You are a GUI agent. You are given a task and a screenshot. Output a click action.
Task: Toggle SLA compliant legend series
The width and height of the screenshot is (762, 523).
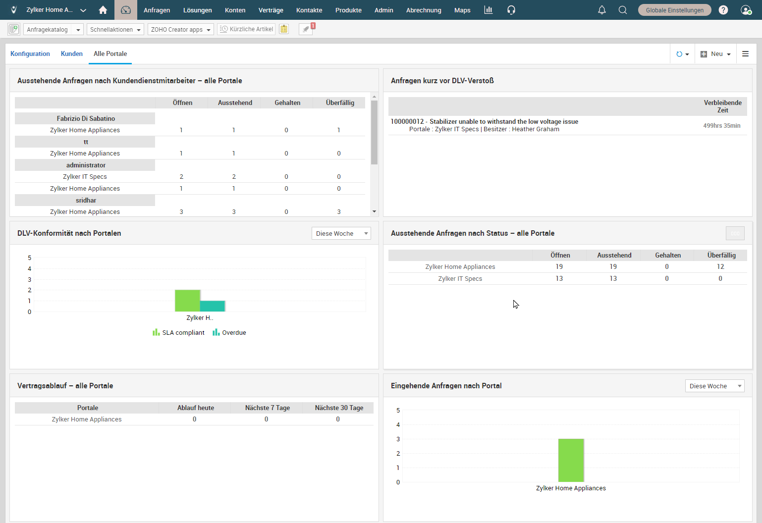[178, 333]
